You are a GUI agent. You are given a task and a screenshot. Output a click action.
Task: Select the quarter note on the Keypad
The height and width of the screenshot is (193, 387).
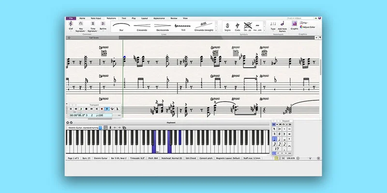[274, 139]
